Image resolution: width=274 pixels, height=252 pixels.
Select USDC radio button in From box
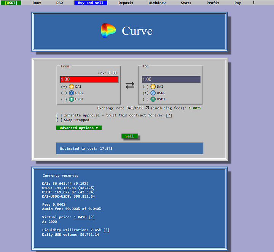click(x=64, y=93)
